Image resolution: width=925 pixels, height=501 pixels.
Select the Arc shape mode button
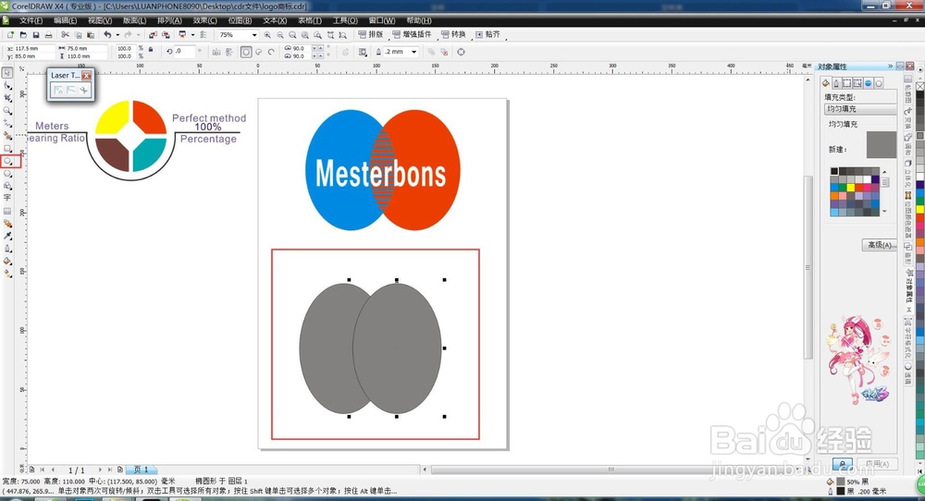pyautogui.click(x=271, y=52)
